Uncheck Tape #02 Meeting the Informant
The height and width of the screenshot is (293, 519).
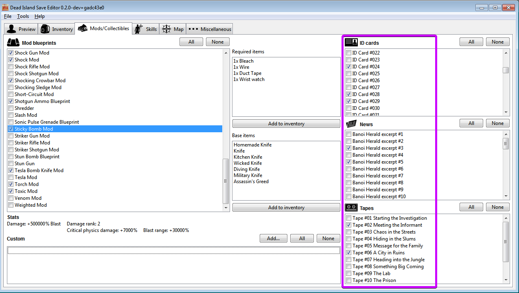348,225
